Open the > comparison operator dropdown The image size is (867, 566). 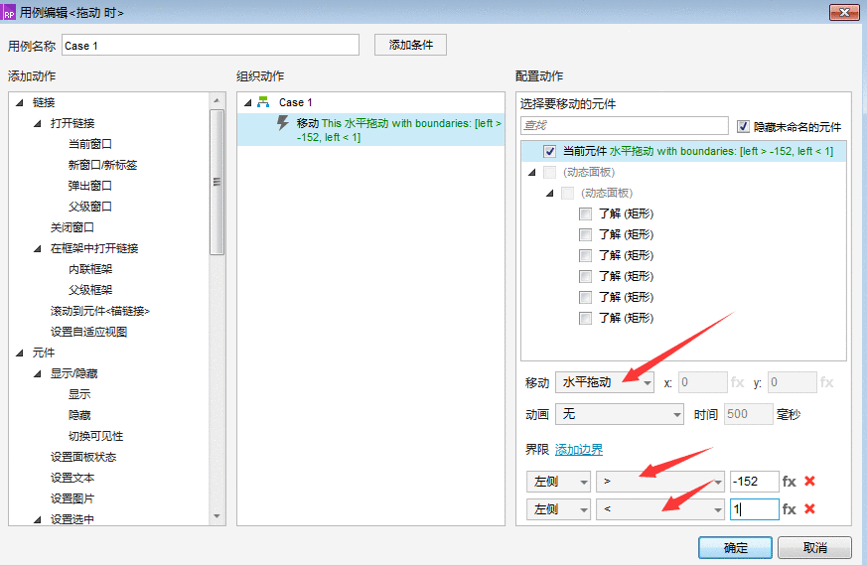point(660,482)
